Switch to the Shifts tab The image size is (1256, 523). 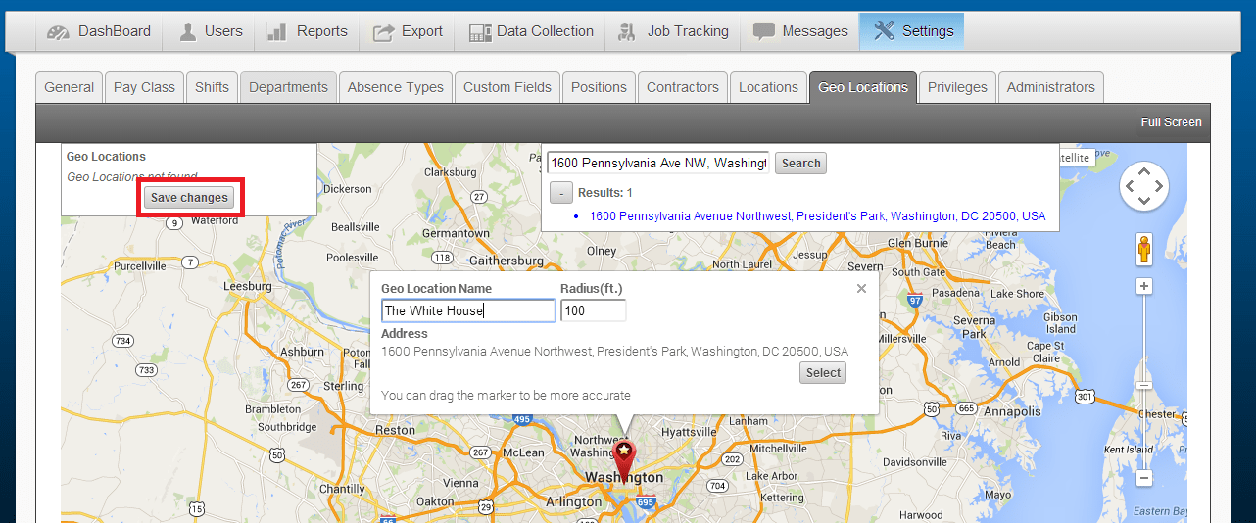pyautogui.click(x=212, y=87)
